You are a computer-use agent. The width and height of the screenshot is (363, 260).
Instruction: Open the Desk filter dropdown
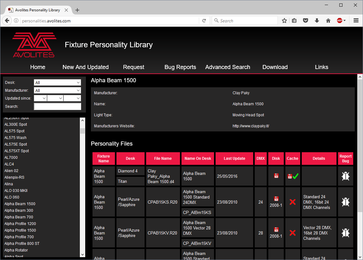click(x=57, y=82)
